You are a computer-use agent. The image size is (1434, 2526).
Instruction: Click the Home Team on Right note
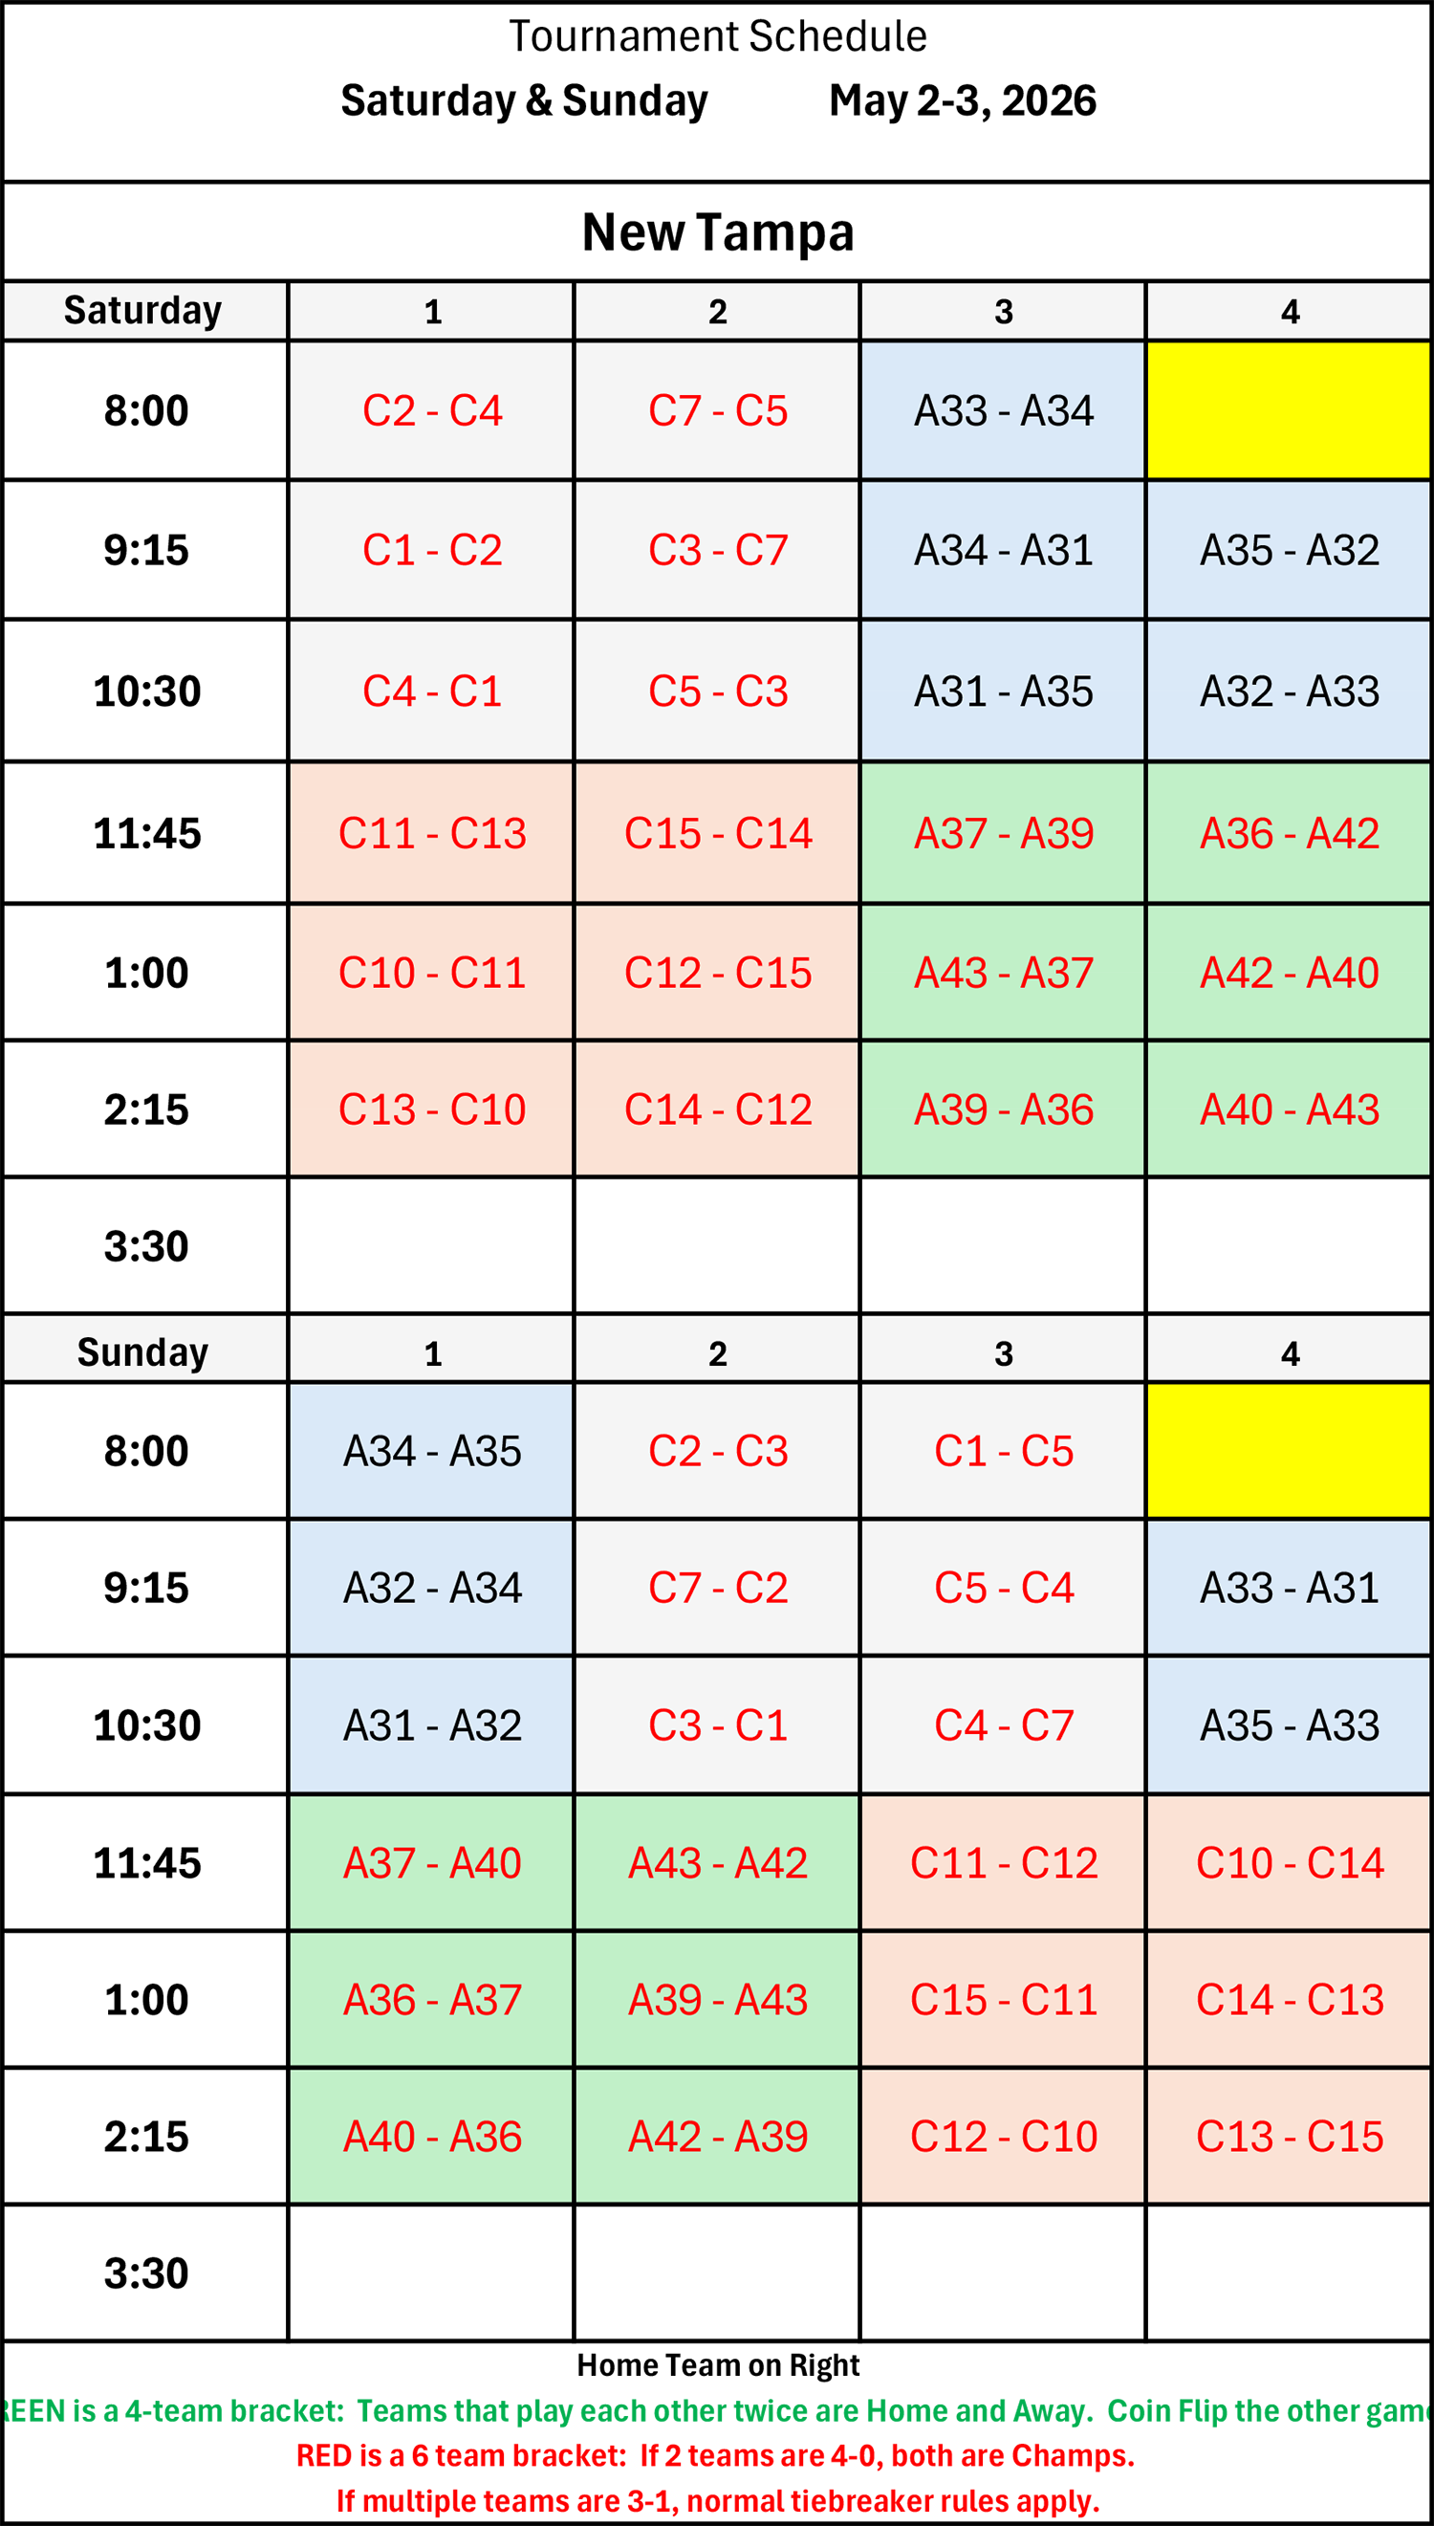717,2364
